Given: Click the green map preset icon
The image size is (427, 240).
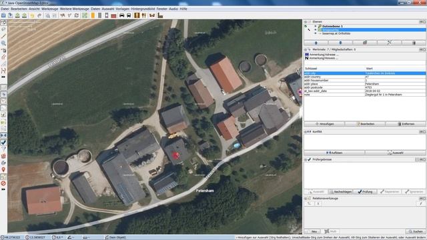Looking at the screenshot, I should point(85,15).
